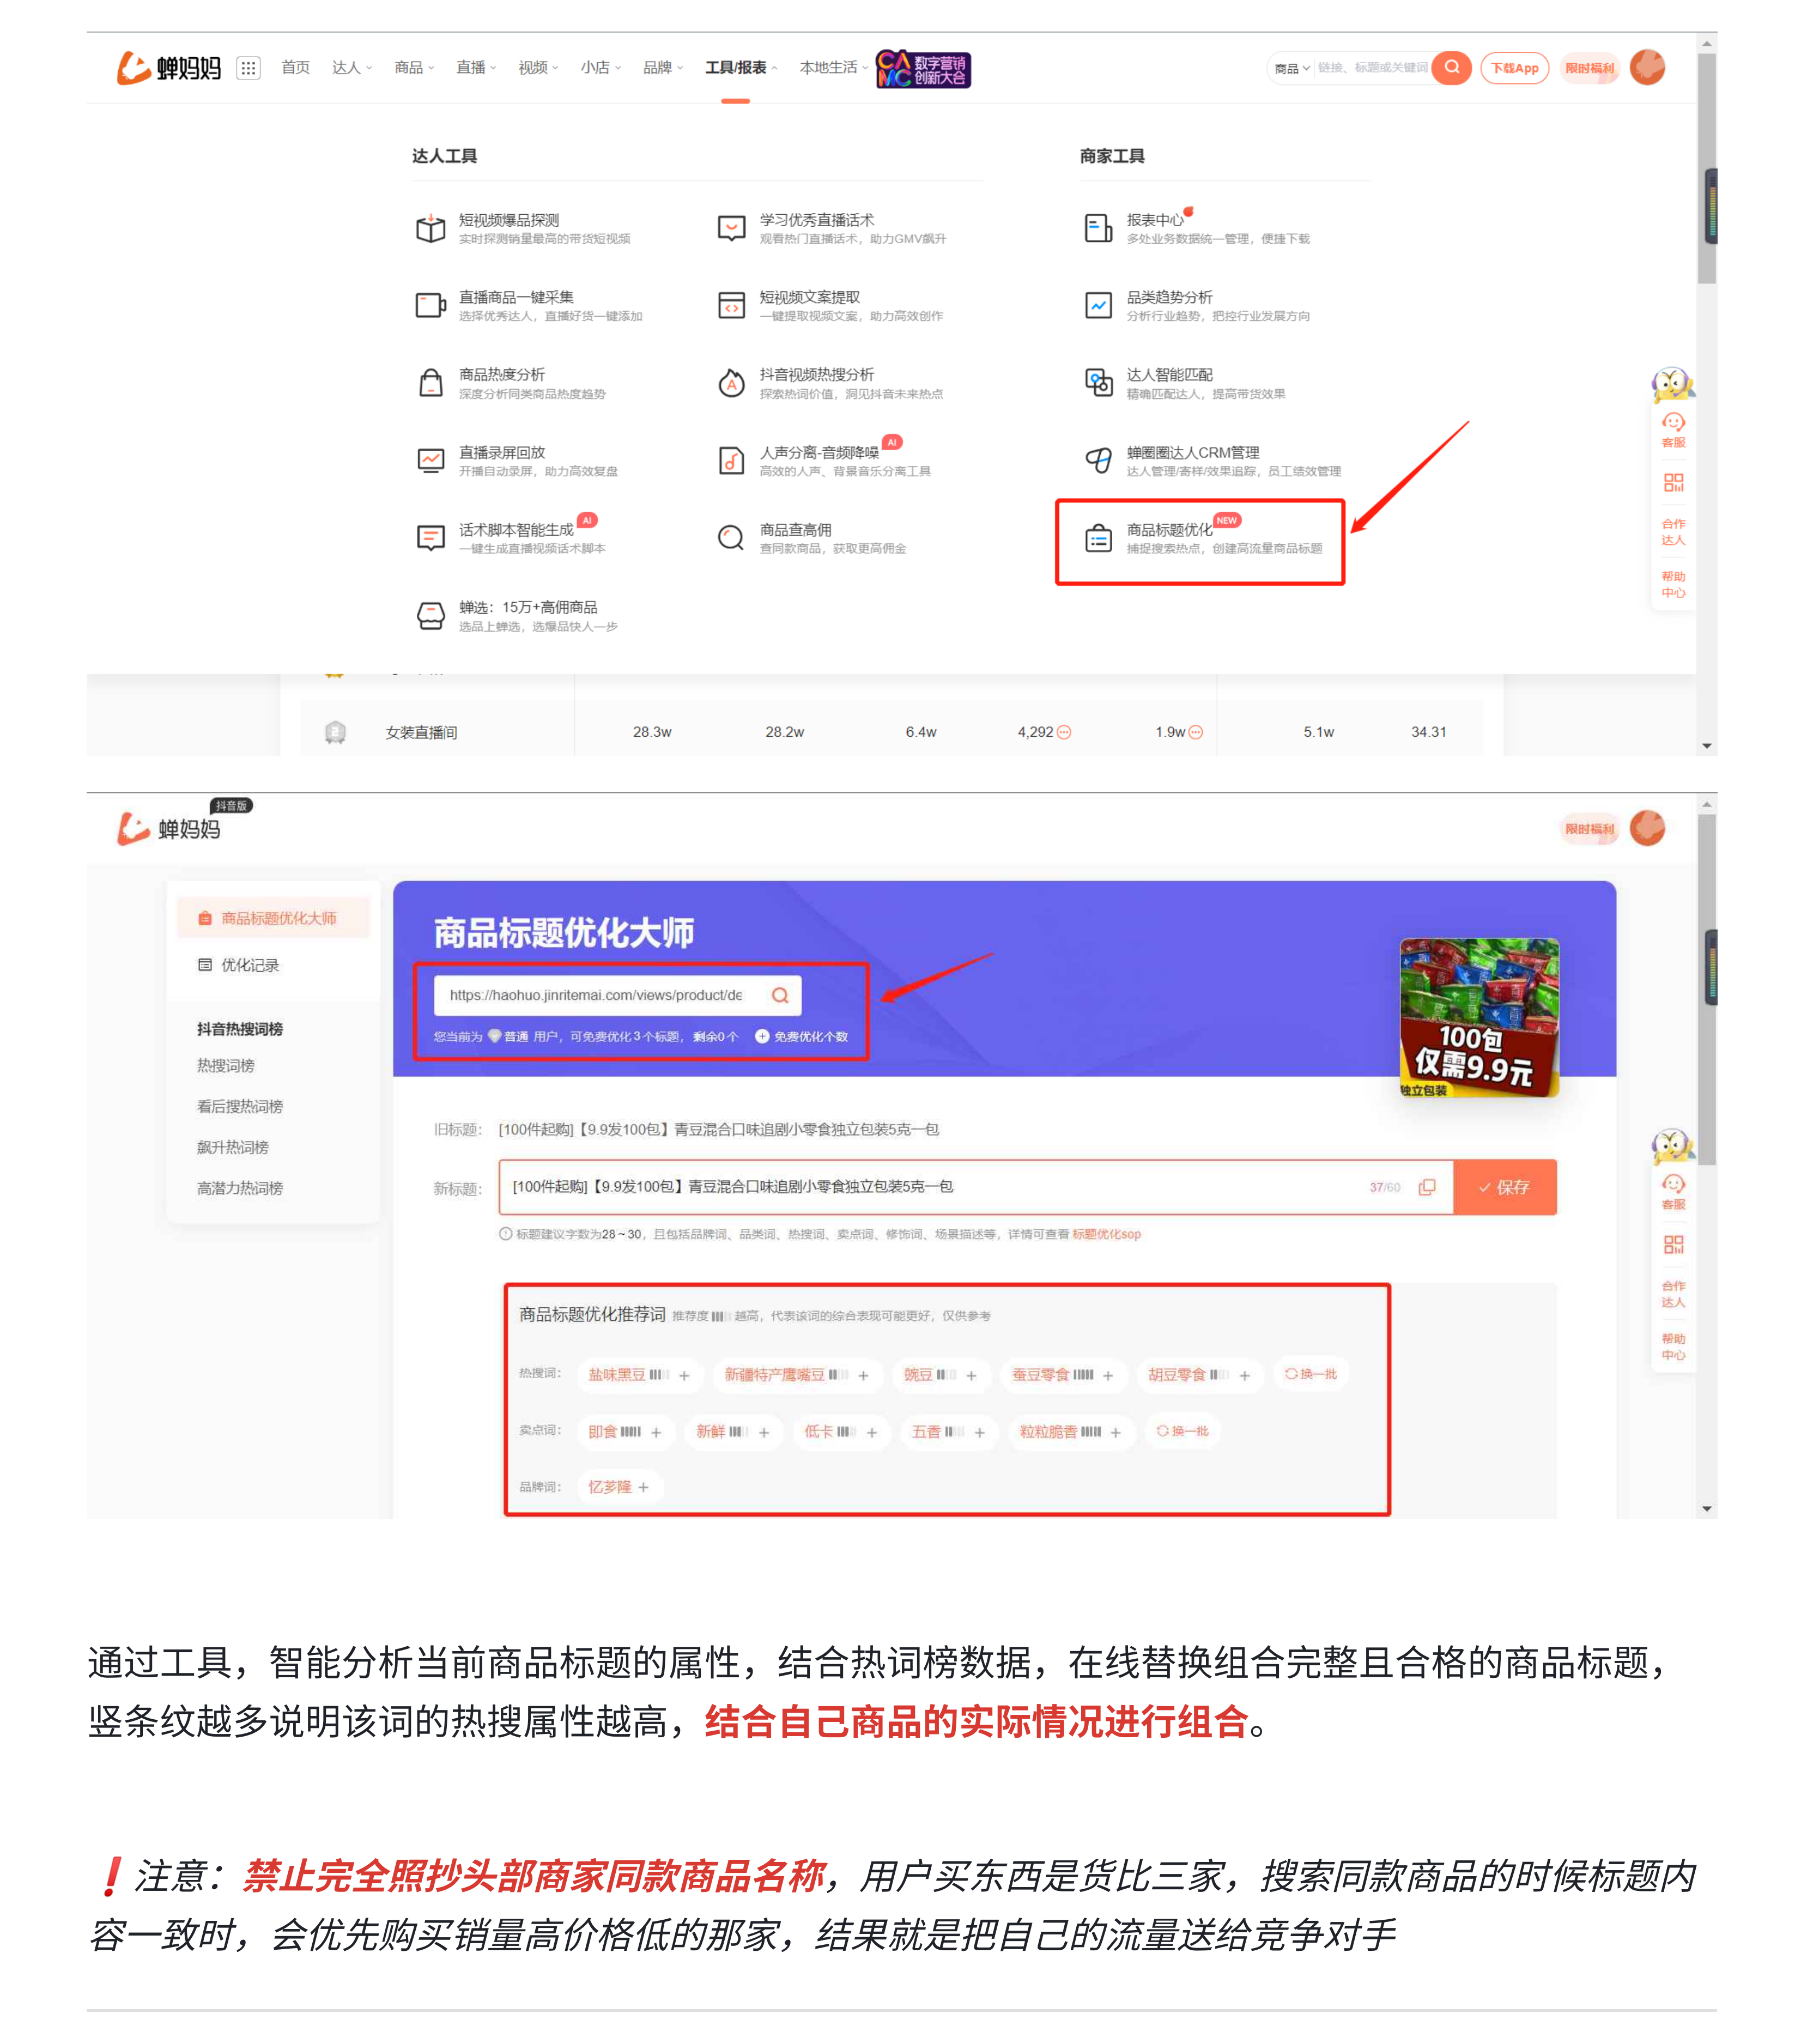Expand 本地生活 navigation dropdown
The height and width of the screenshot is (2044, 1801).
[x=833, y=68]
